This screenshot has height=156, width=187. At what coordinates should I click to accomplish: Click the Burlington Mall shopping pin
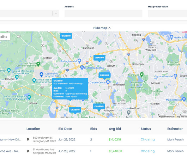79,61
